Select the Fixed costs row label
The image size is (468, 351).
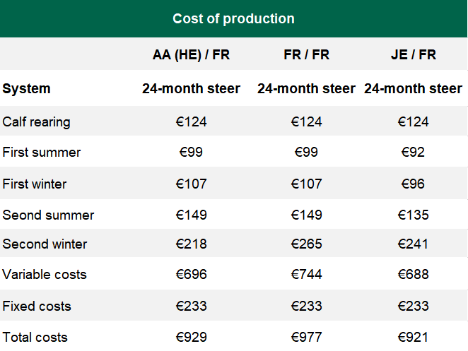(37, 307)
